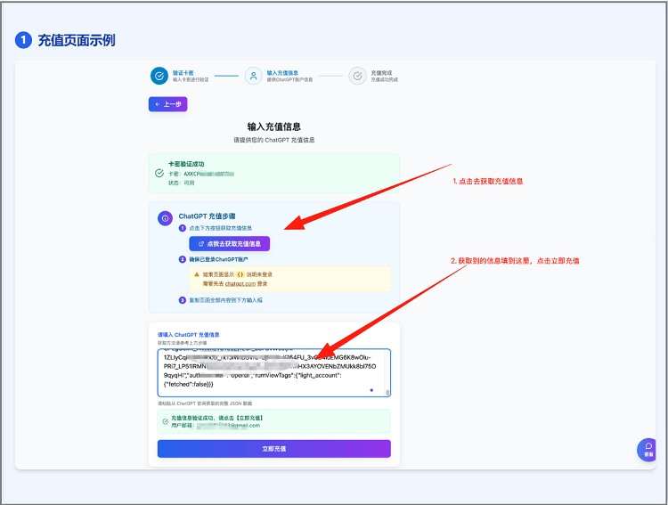This screenshot has width=668, height=505.
Task: Open the chatgpt.com link
Action: [240, 284]
